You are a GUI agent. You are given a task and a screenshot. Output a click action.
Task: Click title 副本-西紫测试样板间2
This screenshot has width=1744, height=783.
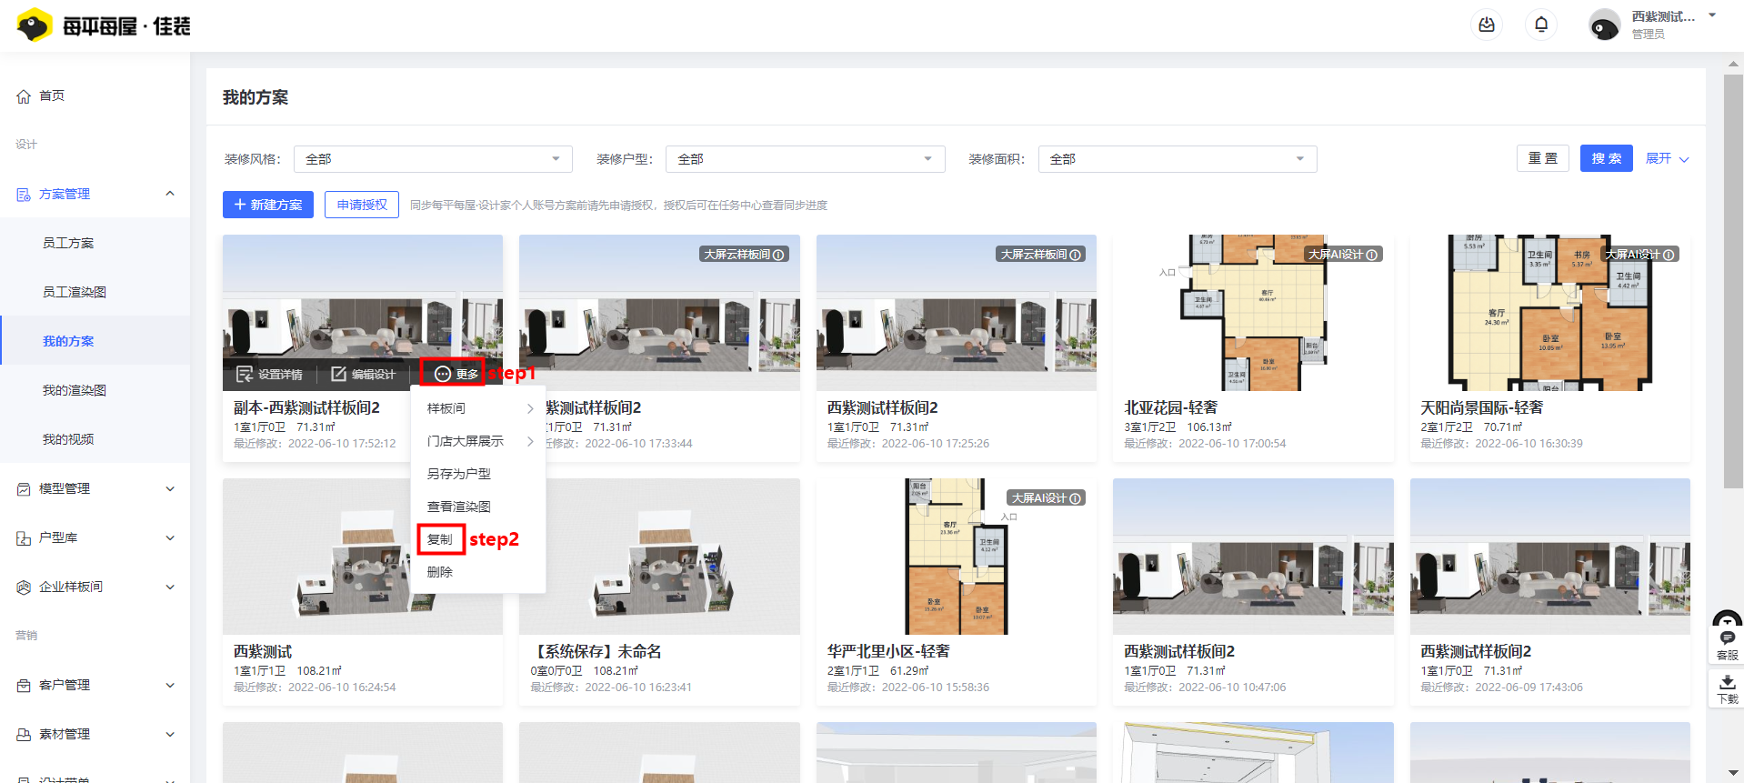point(306,408)
